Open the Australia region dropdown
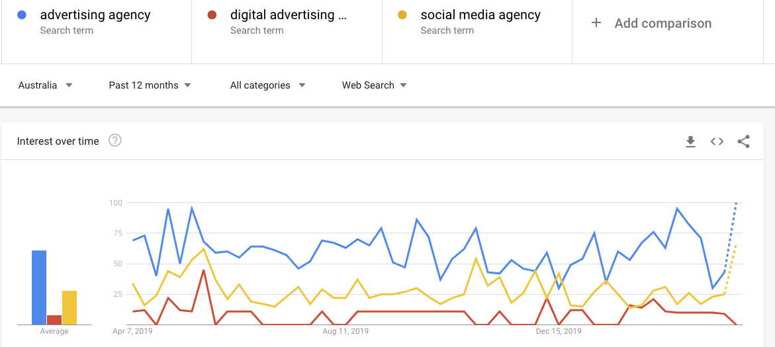The image size is (775, 347). point(45,85)
